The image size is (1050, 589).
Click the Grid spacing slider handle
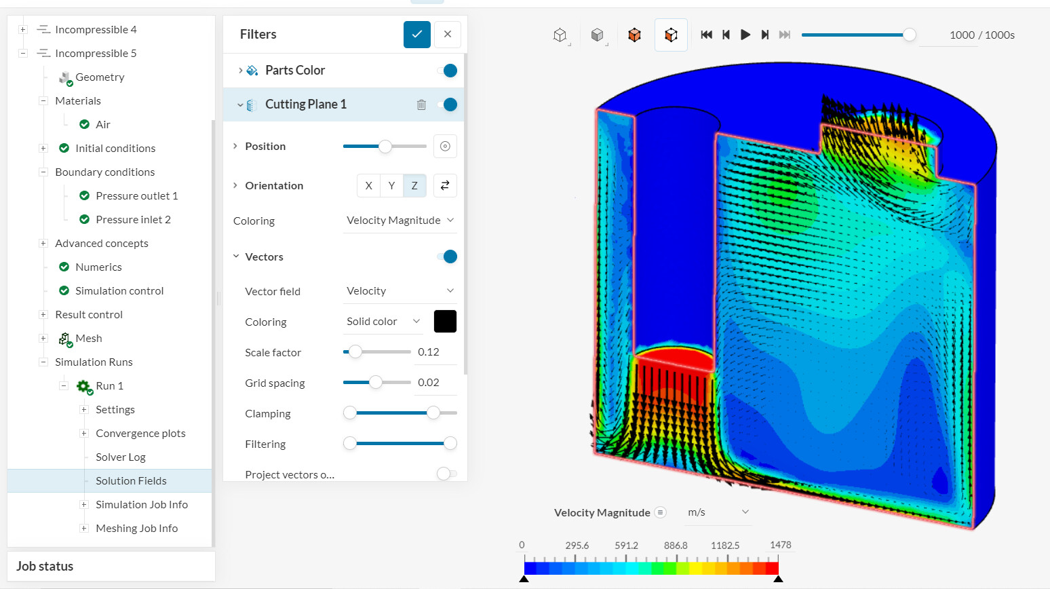tap(375, 383)
